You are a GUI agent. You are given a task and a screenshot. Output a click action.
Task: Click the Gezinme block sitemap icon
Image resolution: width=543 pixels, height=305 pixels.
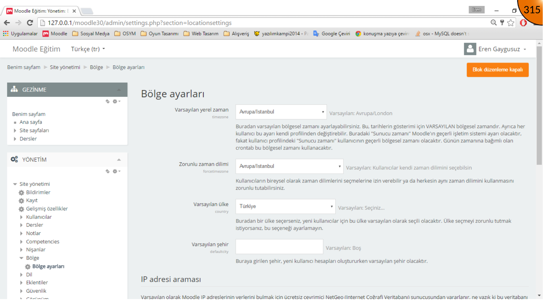[x=14, y=90]
